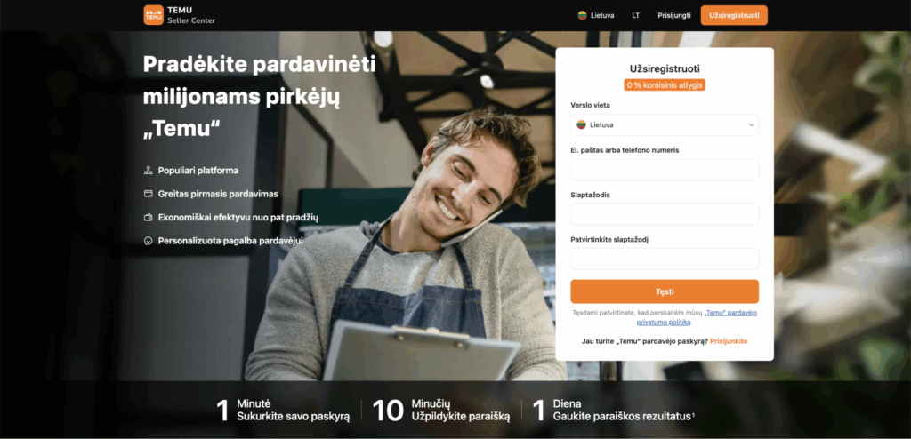
Task: Expand the Verslo vieta dropdown chevron
Action: (751, 124)
